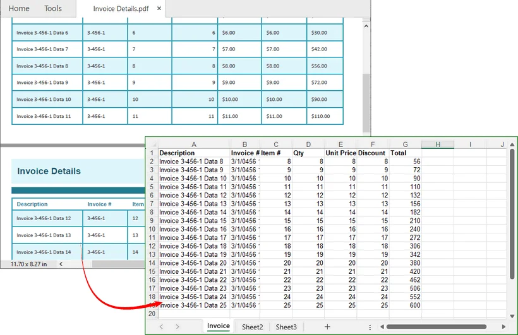Screen dimensions: 518x335
Task: Click PDF row 'Invoice 3-456-1 Data 11'
Action: 178,116
